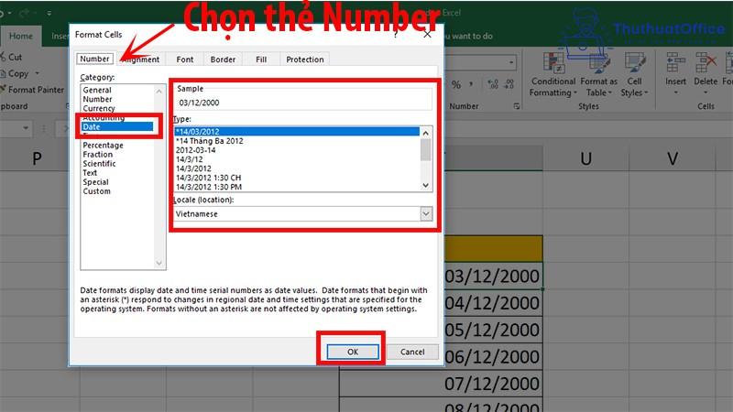Select cell containing 04/12/2000
The height and width of the screenshot is (412, 733).
(493, 303)
